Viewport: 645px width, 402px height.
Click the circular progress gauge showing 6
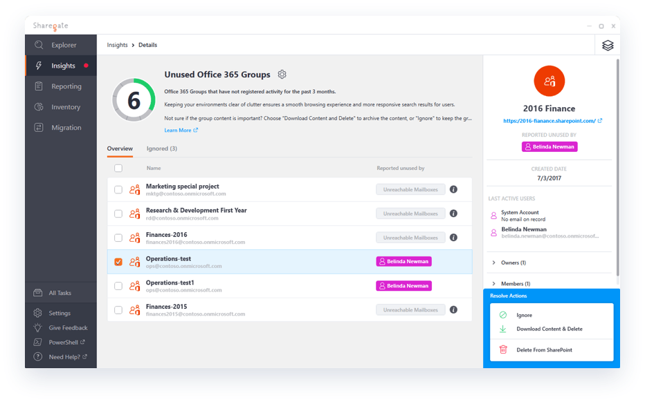click(134, 100)
